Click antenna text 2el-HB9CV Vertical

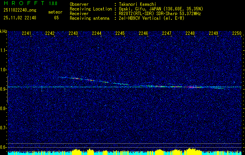[152, 18]
